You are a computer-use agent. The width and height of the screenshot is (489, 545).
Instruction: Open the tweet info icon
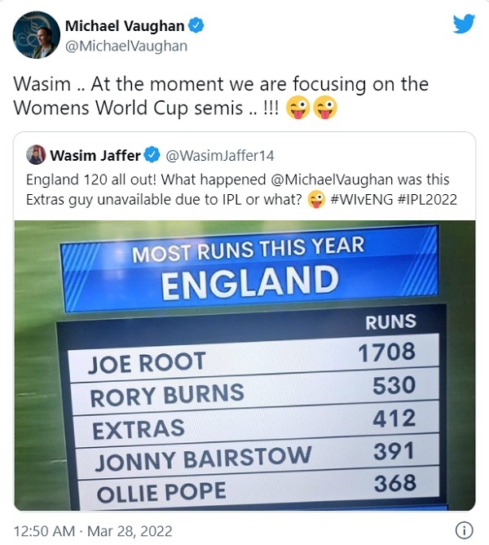click(x=464, y=529)
